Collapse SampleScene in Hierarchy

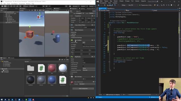click(3, 12)
